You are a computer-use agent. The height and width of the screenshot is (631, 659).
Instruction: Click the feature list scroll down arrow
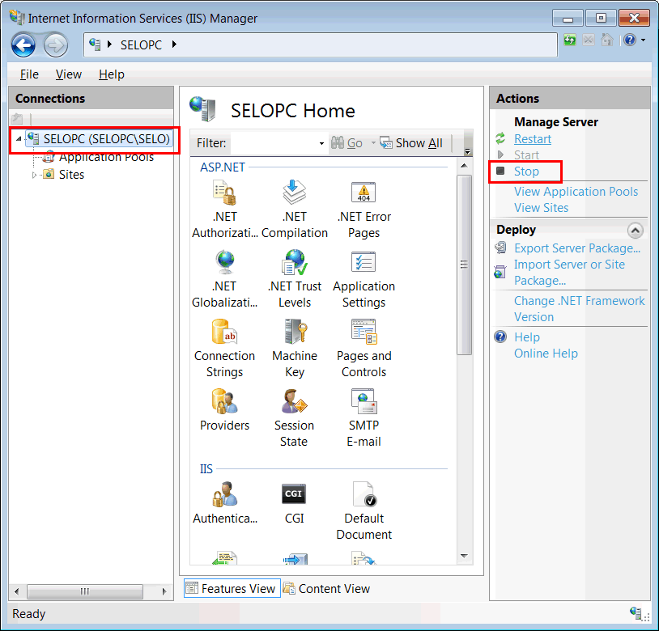coord(464,556)
